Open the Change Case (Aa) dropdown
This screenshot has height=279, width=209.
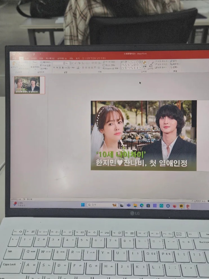click(73, 68)
